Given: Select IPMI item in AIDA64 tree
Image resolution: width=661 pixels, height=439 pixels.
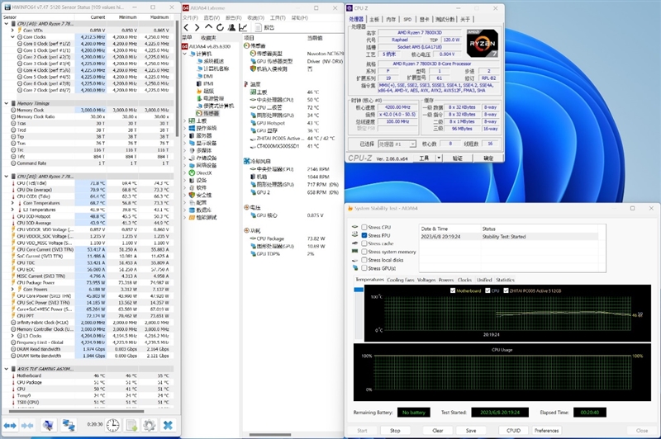Looking at the screenshot, I should point(205,84).
